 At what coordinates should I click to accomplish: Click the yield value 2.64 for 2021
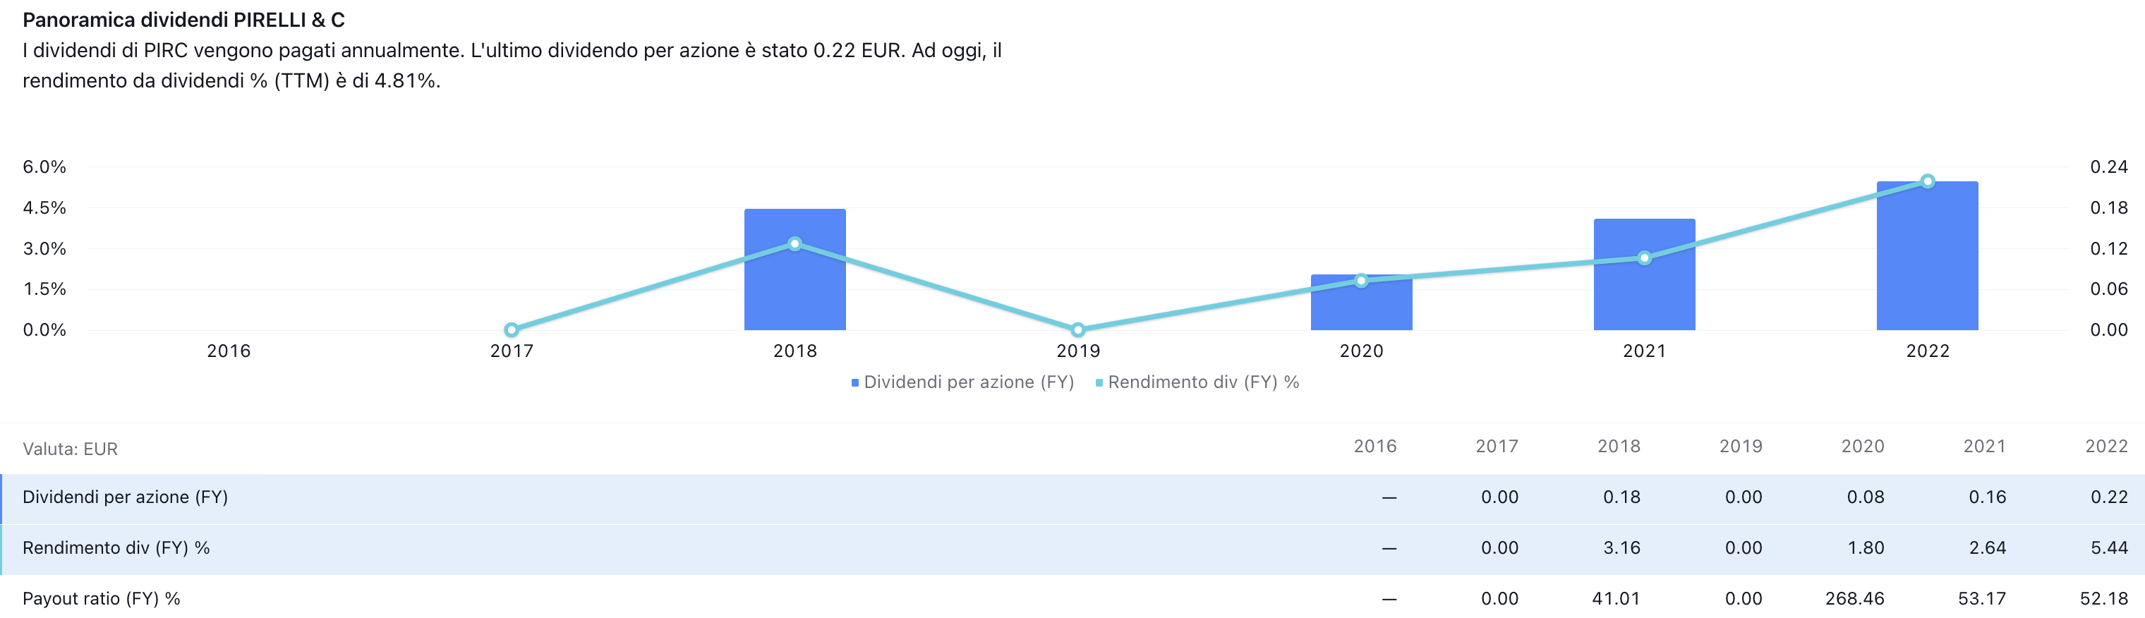(1988, 548)
